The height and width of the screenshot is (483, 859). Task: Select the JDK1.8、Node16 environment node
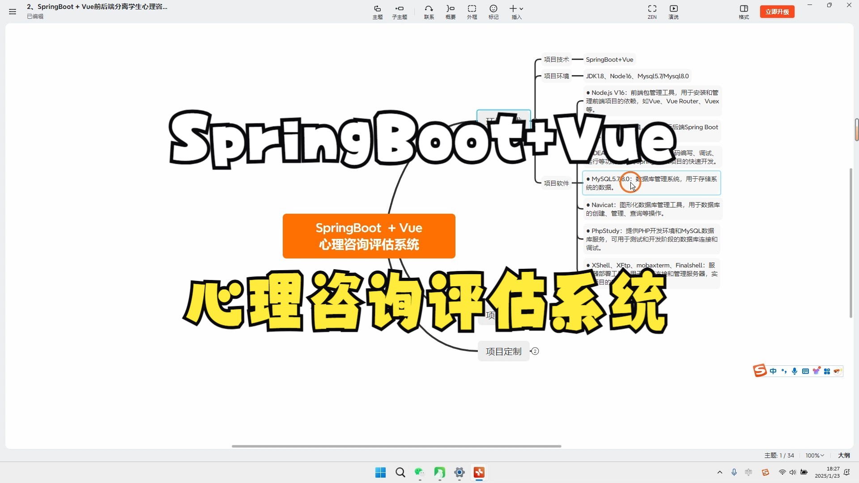tap(637, 76)
